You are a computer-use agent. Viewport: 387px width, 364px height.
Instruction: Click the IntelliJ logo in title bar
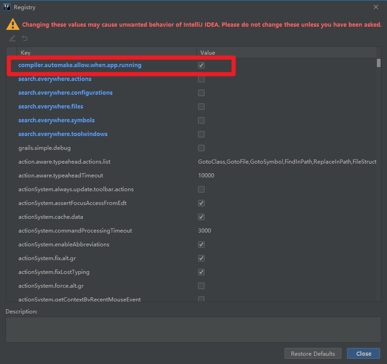click(x=7, y=7)
